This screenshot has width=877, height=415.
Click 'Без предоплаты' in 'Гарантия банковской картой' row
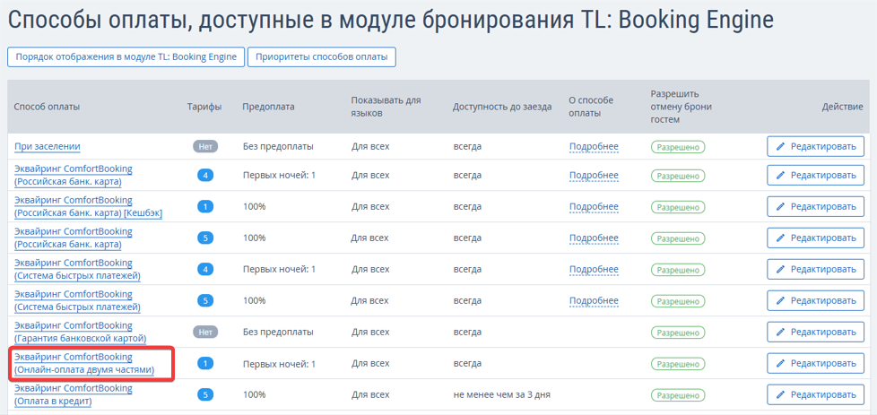[x=278, y=333]
